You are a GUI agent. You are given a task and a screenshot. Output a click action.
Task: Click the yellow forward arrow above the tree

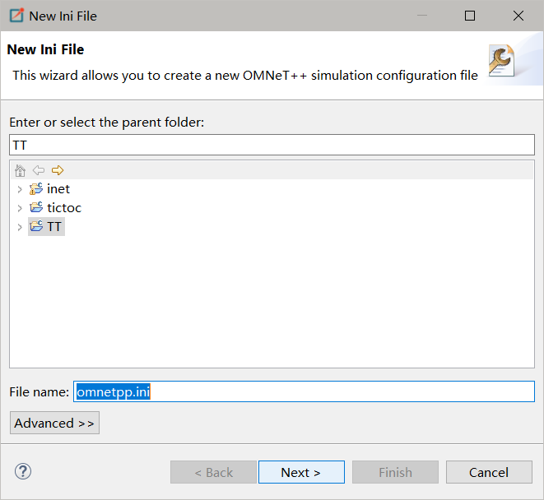58,170
